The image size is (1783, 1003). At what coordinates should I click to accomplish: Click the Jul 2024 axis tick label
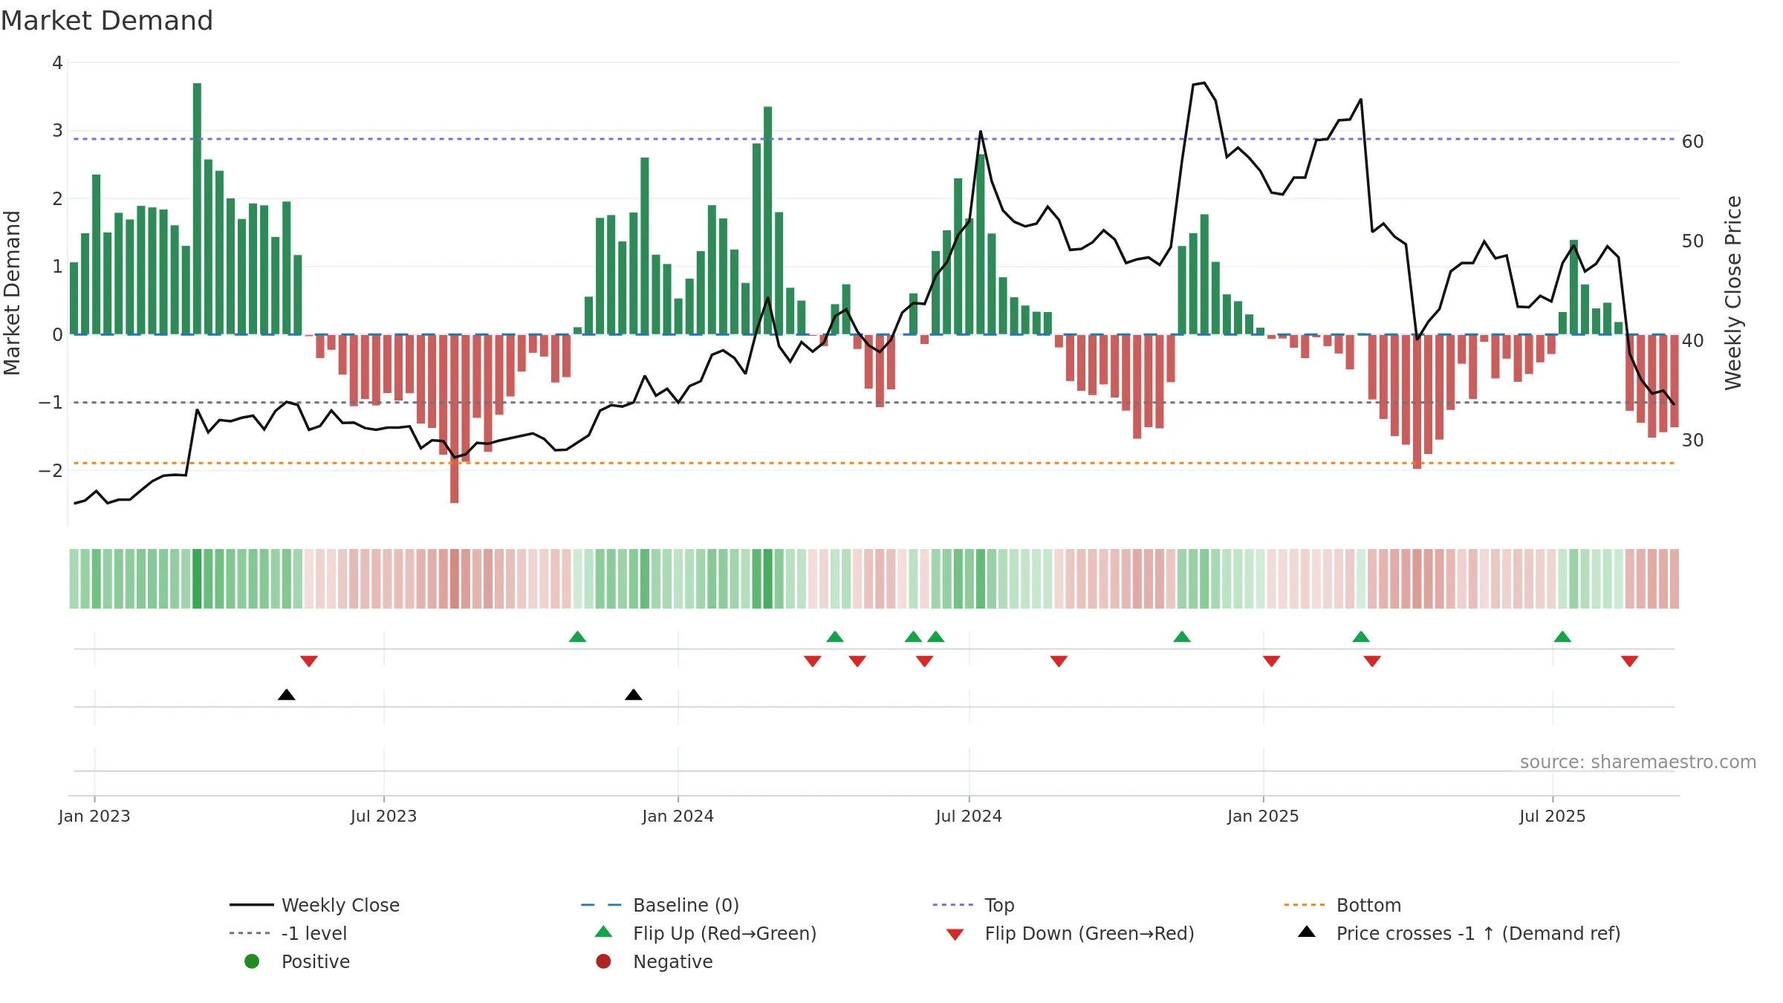969,816
